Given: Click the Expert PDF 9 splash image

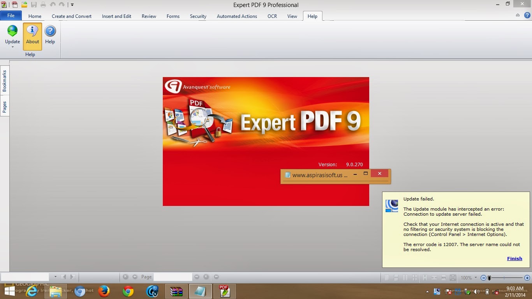Looking at the screenshot, I should pyautogui.click(x=266, y=141).
